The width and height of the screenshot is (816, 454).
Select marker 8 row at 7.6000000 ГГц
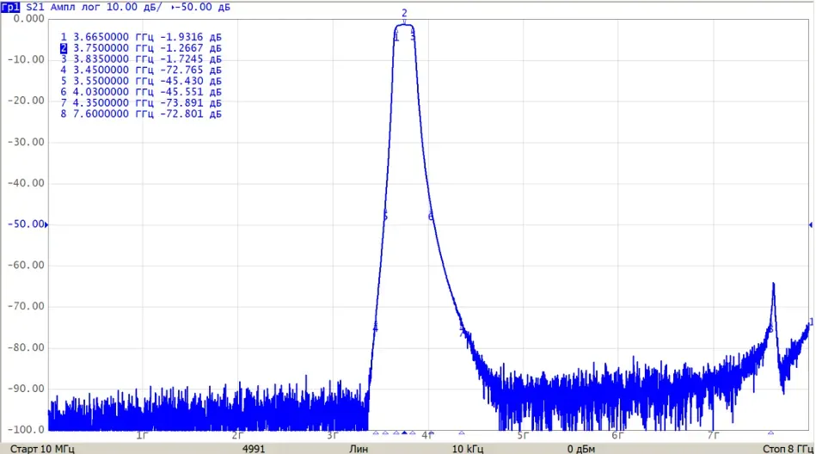141,114
